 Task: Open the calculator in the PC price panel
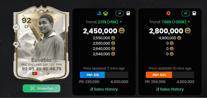click(194, 13)
